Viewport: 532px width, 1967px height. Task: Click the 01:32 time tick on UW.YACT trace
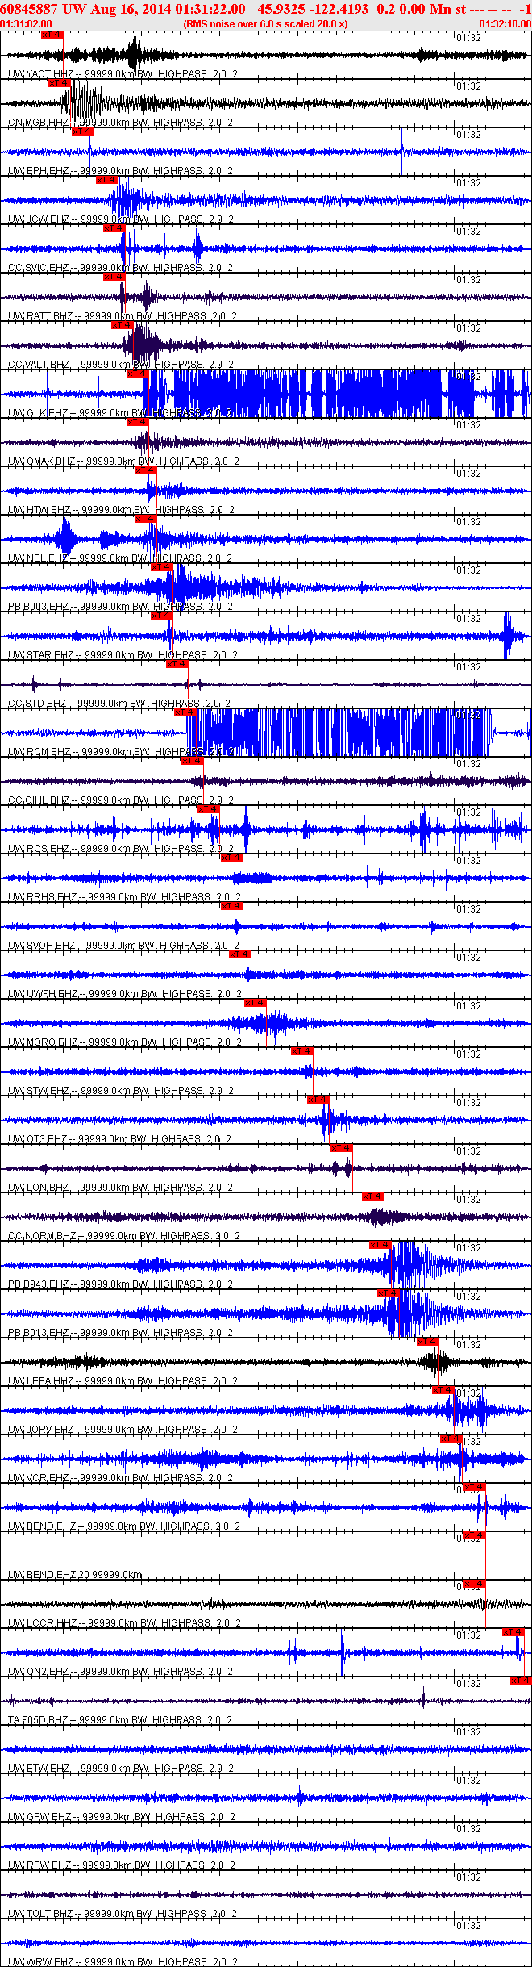pyautogui.click(x=468, y=38)
